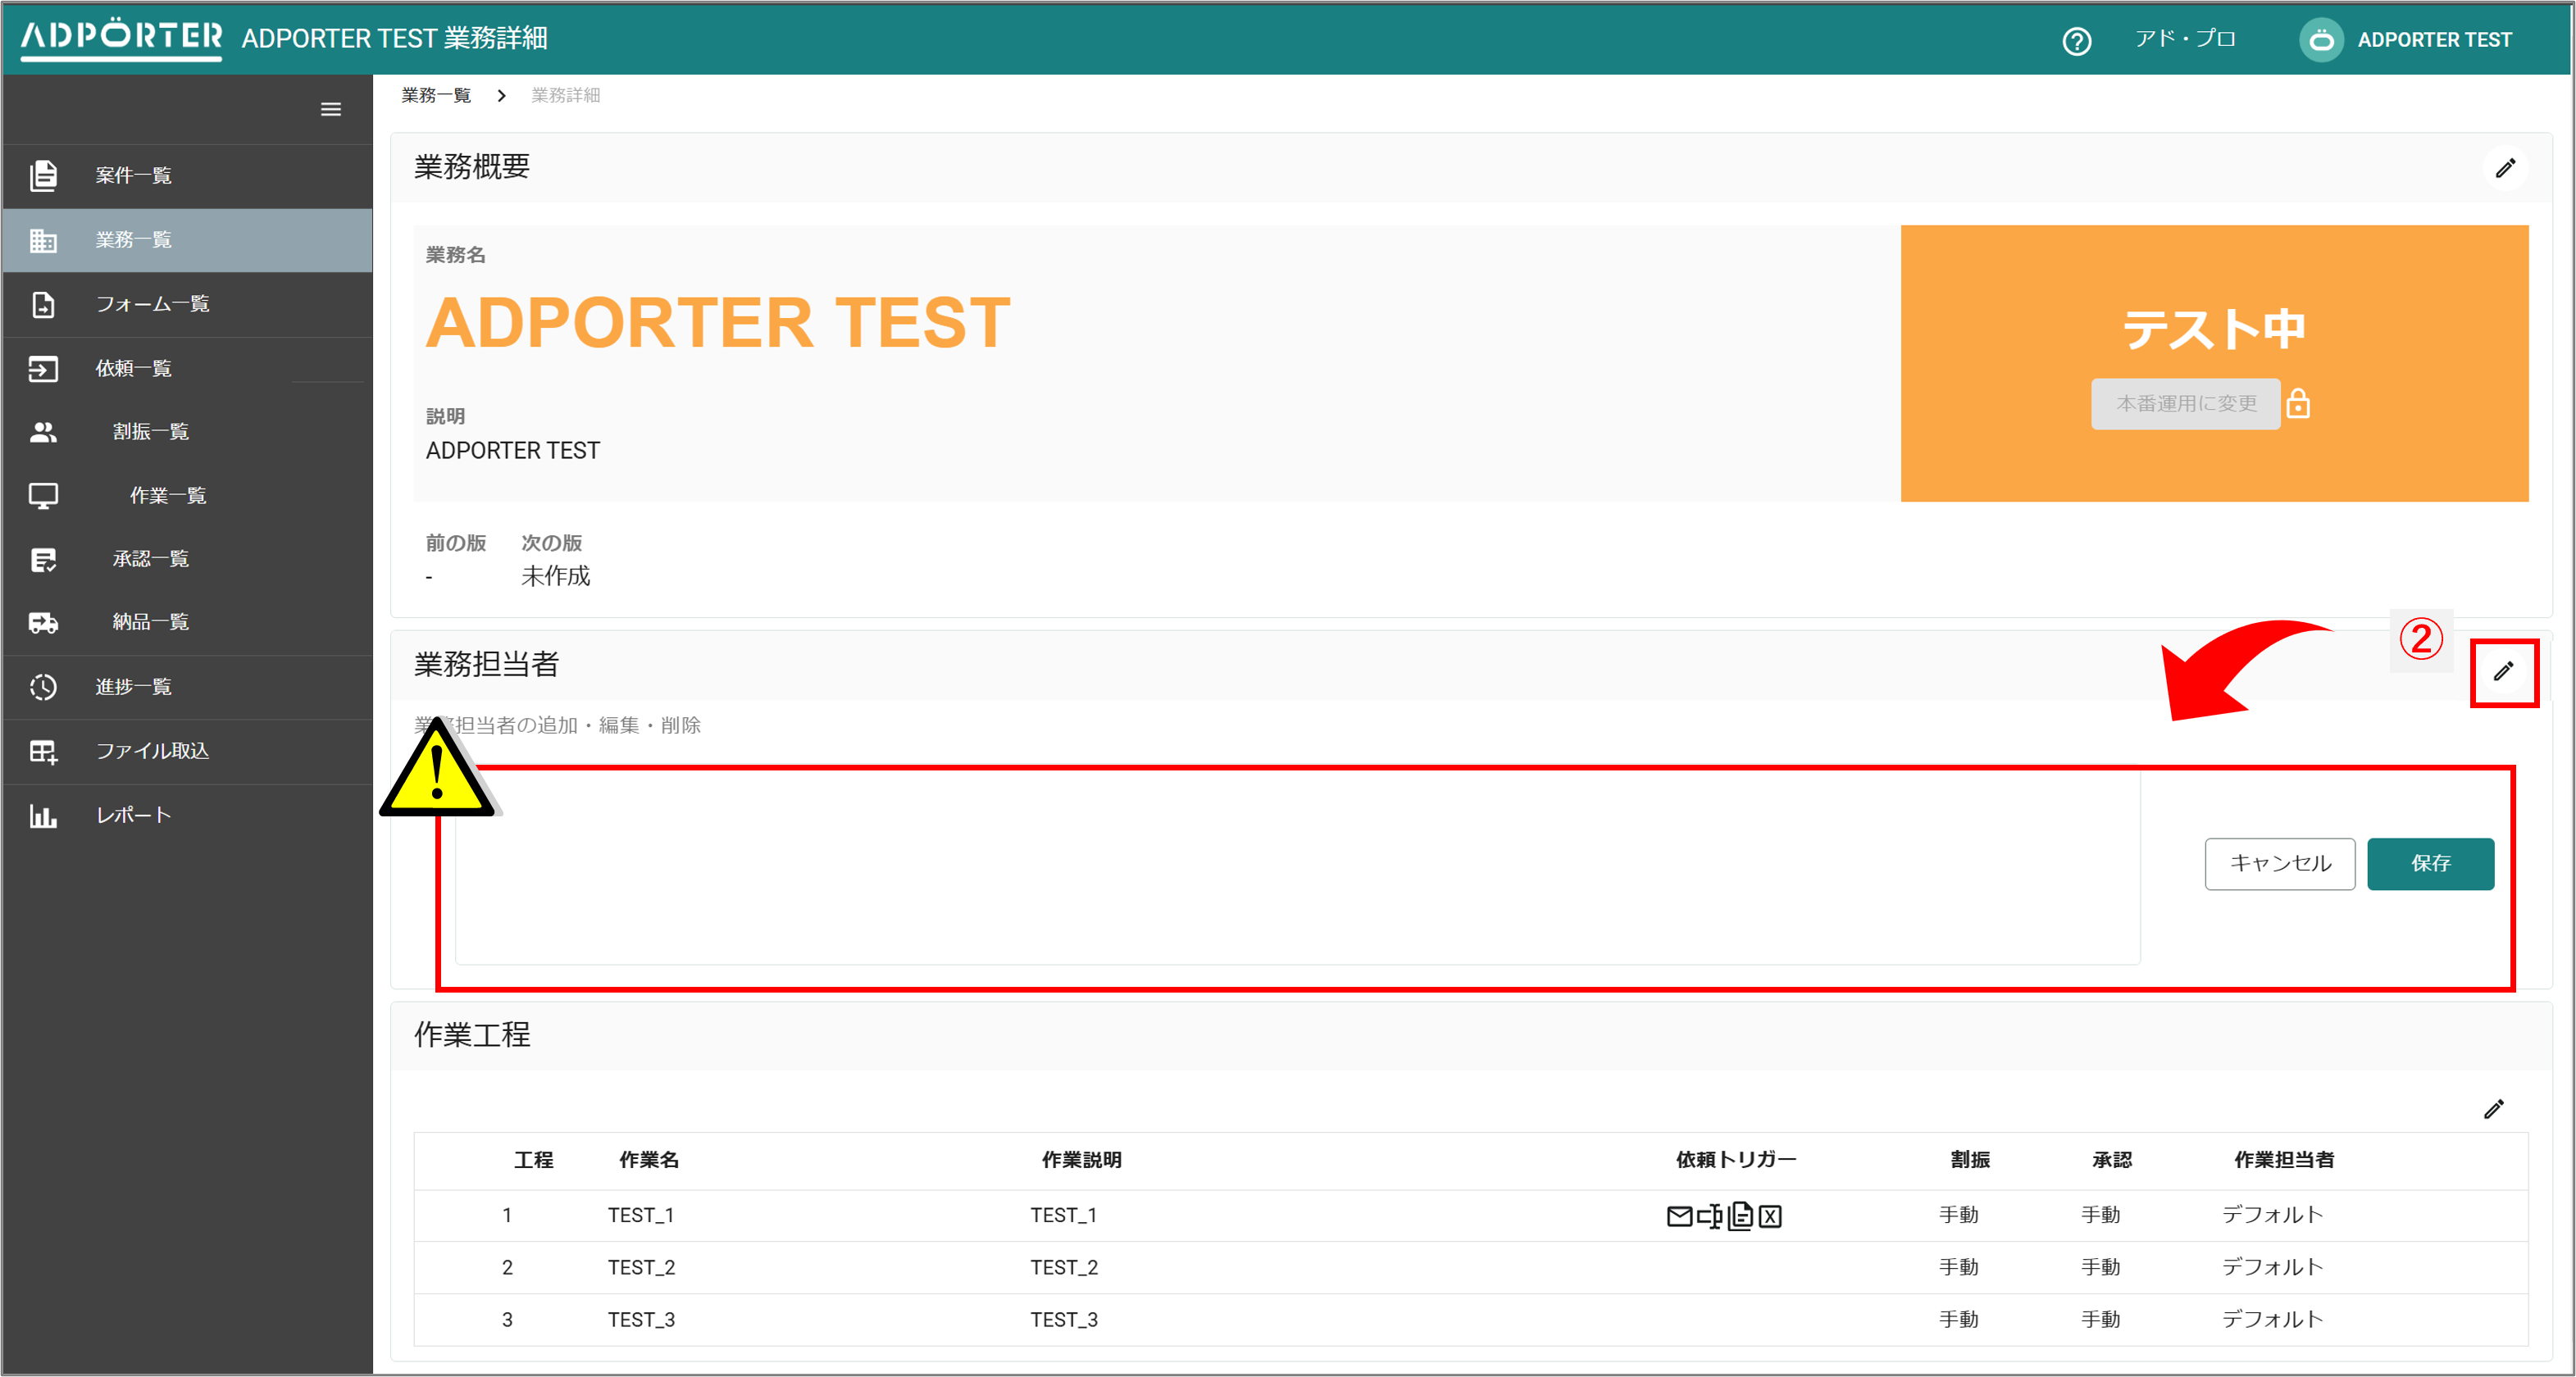Select 業務一覧 sidebar item
Screen dimensions: 2576x1377
click(x=187, y=240)
